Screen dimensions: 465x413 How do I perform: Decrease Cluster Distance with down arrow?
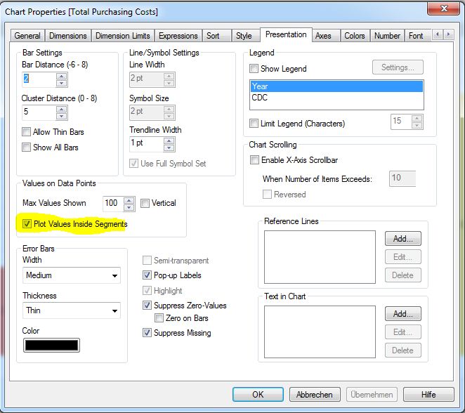pos(61,116)
